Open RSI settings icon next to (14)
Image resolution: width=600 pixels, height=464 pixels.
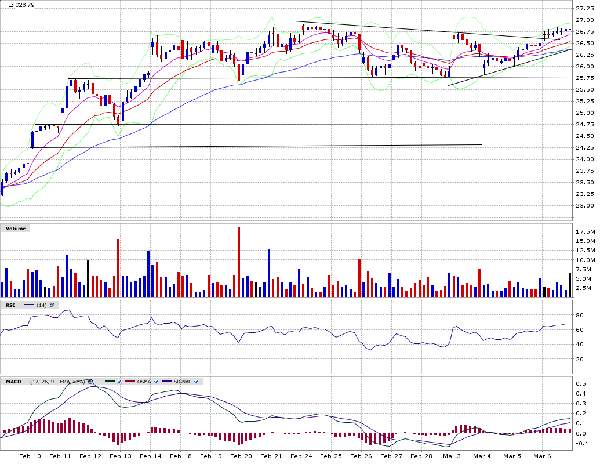52,305
